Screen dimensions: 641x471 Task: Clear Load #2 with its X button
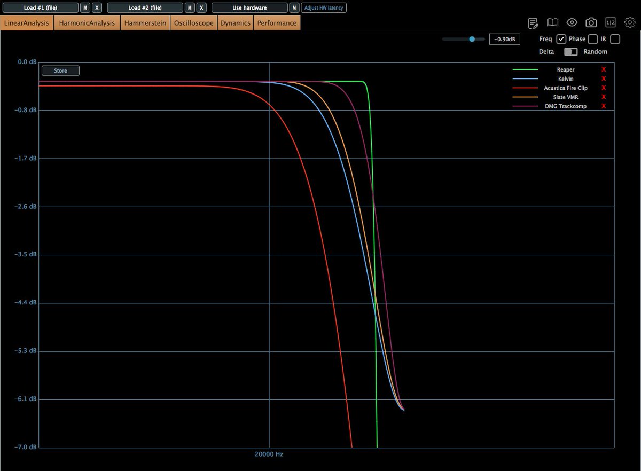pos(200,7)
